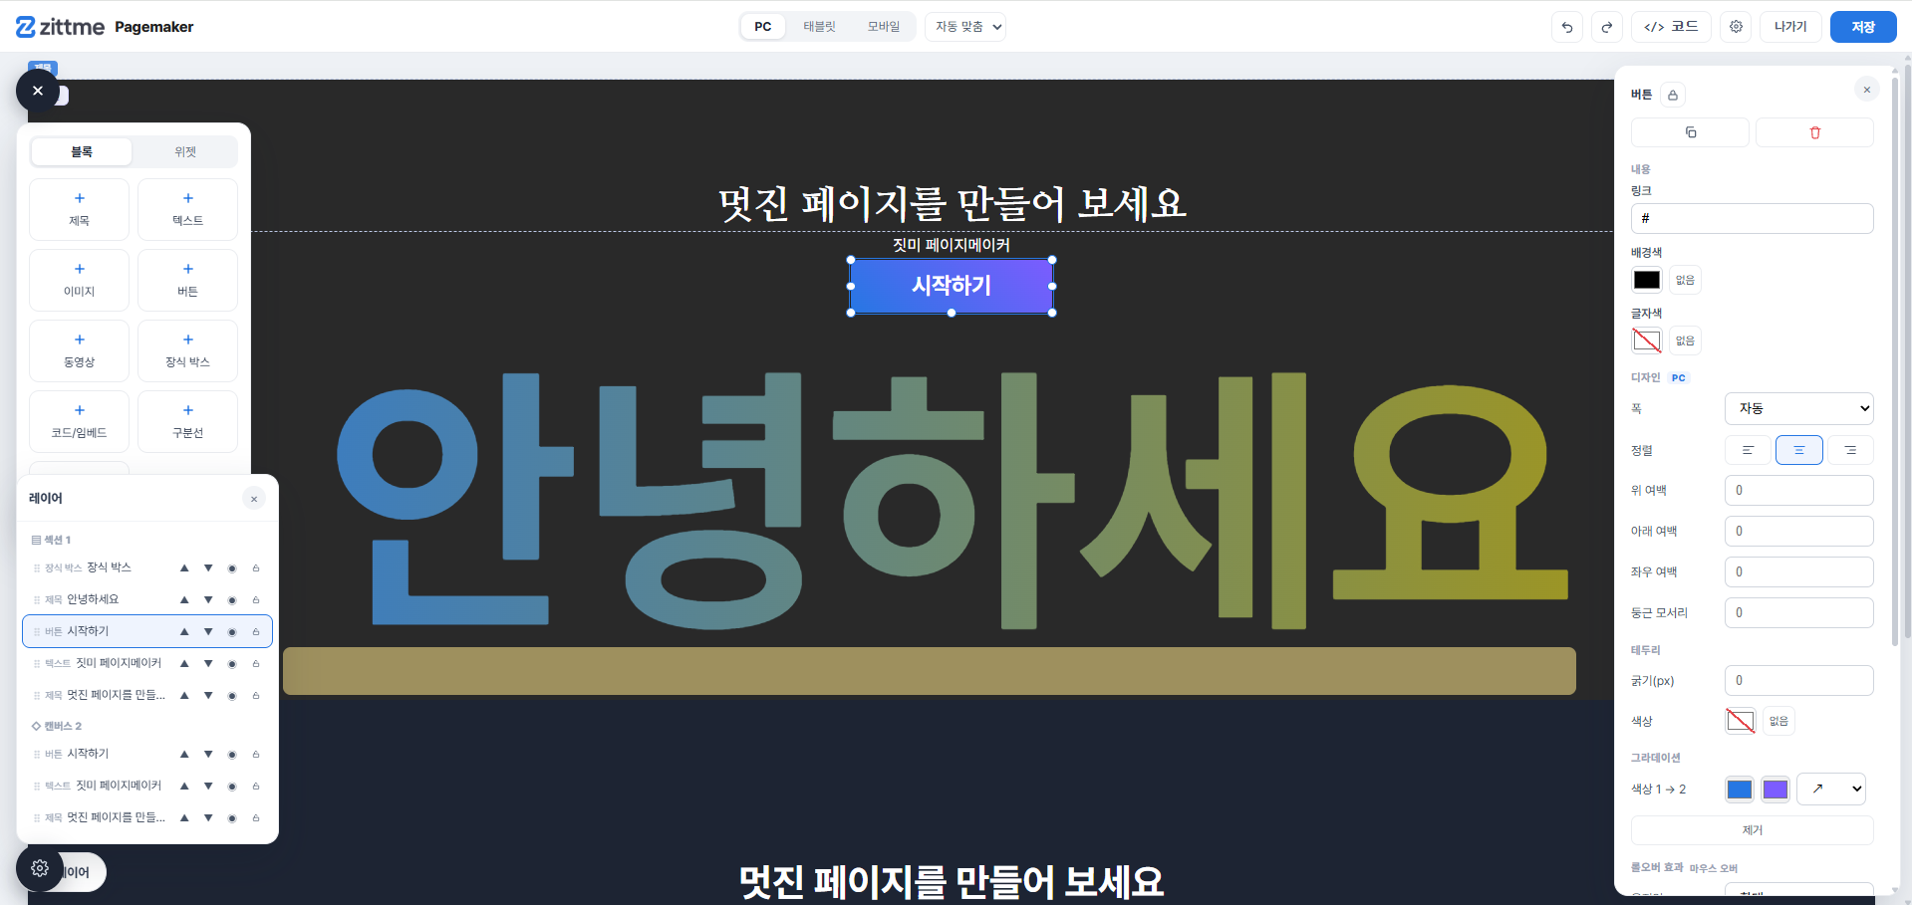Toggle visibility of selected 시작하기 layer
The image size is (1912, 905).
232,632
